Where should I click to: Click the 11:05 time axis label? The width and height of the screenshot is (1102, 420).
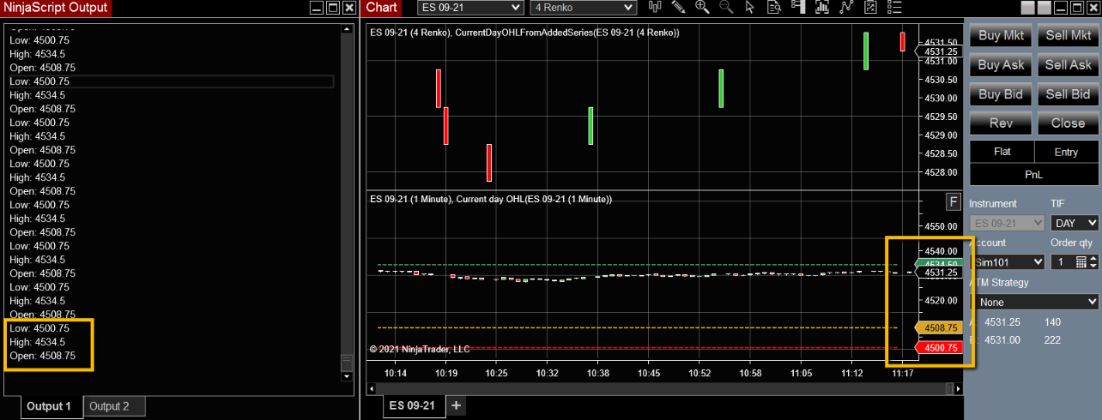pyautogui.click(x=802, y=374)
